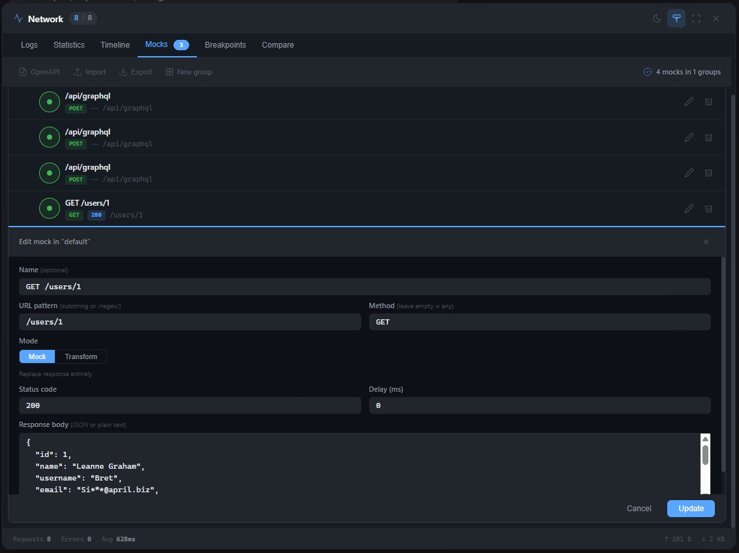The image size is (739, 553).
Task: Click trash icon on third /api/graphql mock
Action: click(708, 173)
